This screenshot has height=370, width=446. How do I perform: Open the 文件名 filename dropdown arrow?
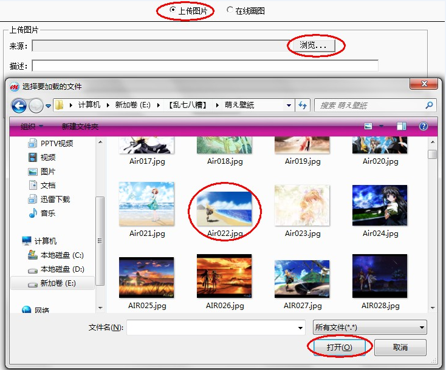[x=300, y=328]
